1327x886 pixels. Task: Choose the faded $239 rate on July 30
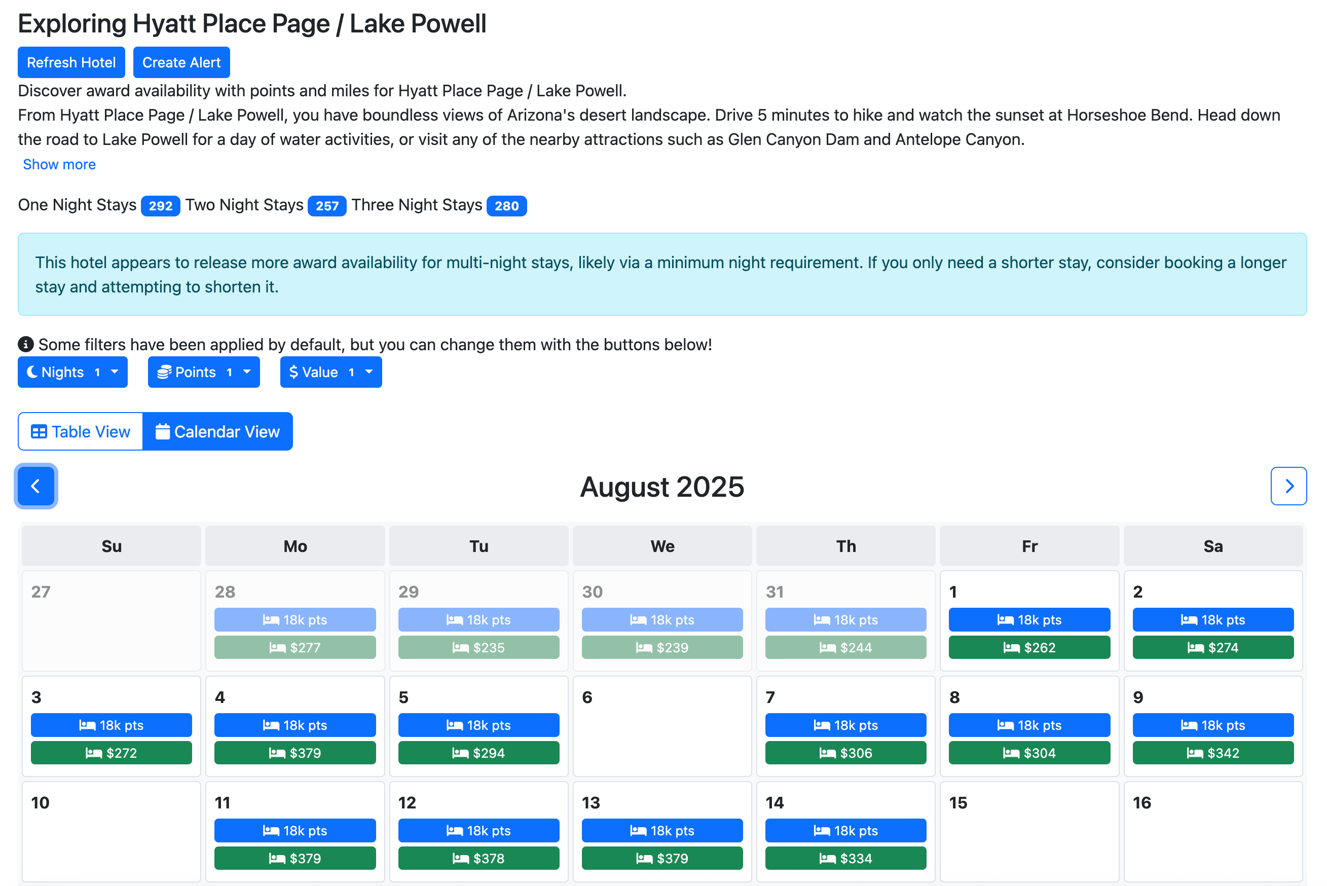coord(662,648)
